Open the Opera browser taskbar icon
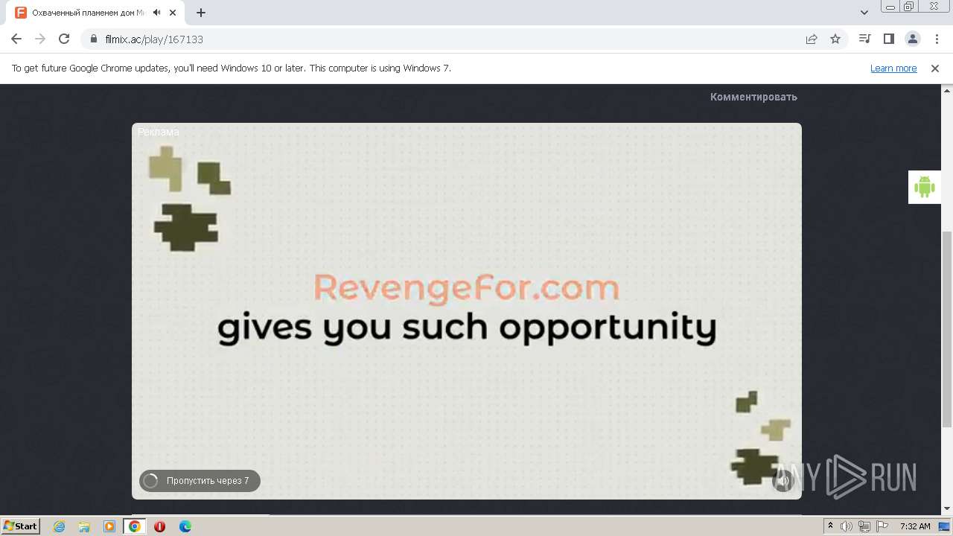Screen dimensions: 953x536 [x=160, y=526]
